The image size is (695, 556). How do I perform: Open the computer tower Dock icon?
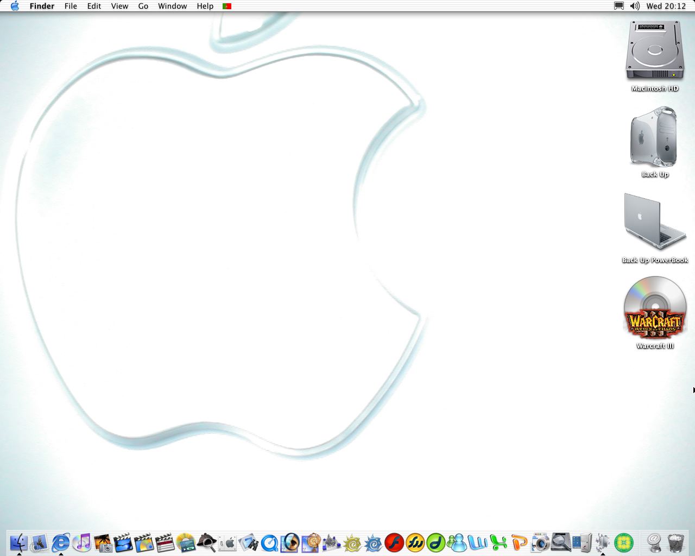pyautogui.click(x=582, y=542)
